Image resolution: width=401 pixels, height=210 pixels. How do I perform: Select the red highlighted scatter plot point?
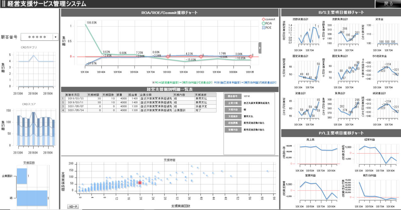[140, 183]
